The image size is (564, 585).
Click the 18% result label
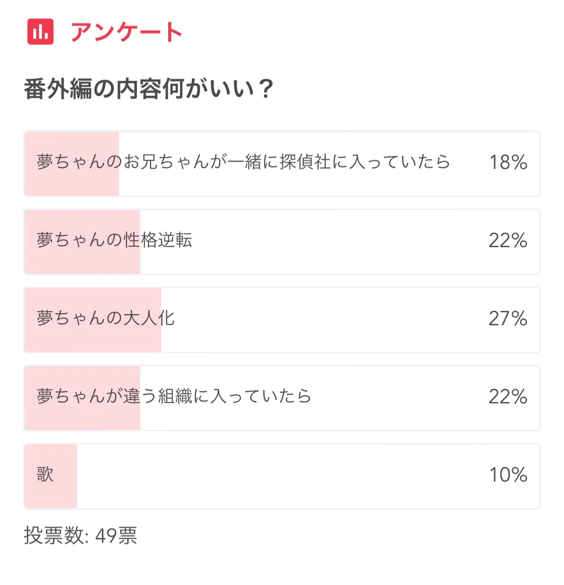point(507,162)
